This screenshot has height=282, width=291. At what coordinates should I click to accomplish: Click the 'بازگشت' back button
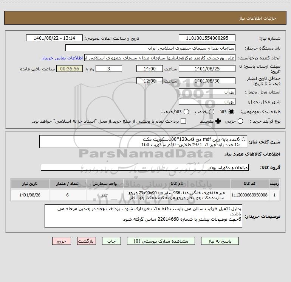click(x=87, y=241)
